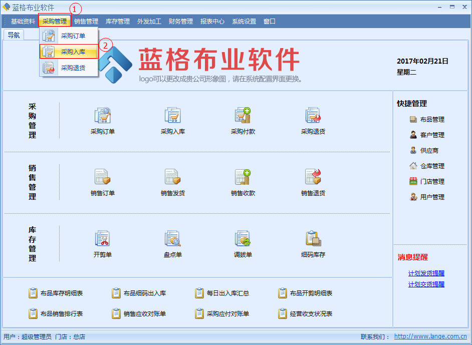Click the 销售退货 icon

pyautogui.click(x=313, y=177)
